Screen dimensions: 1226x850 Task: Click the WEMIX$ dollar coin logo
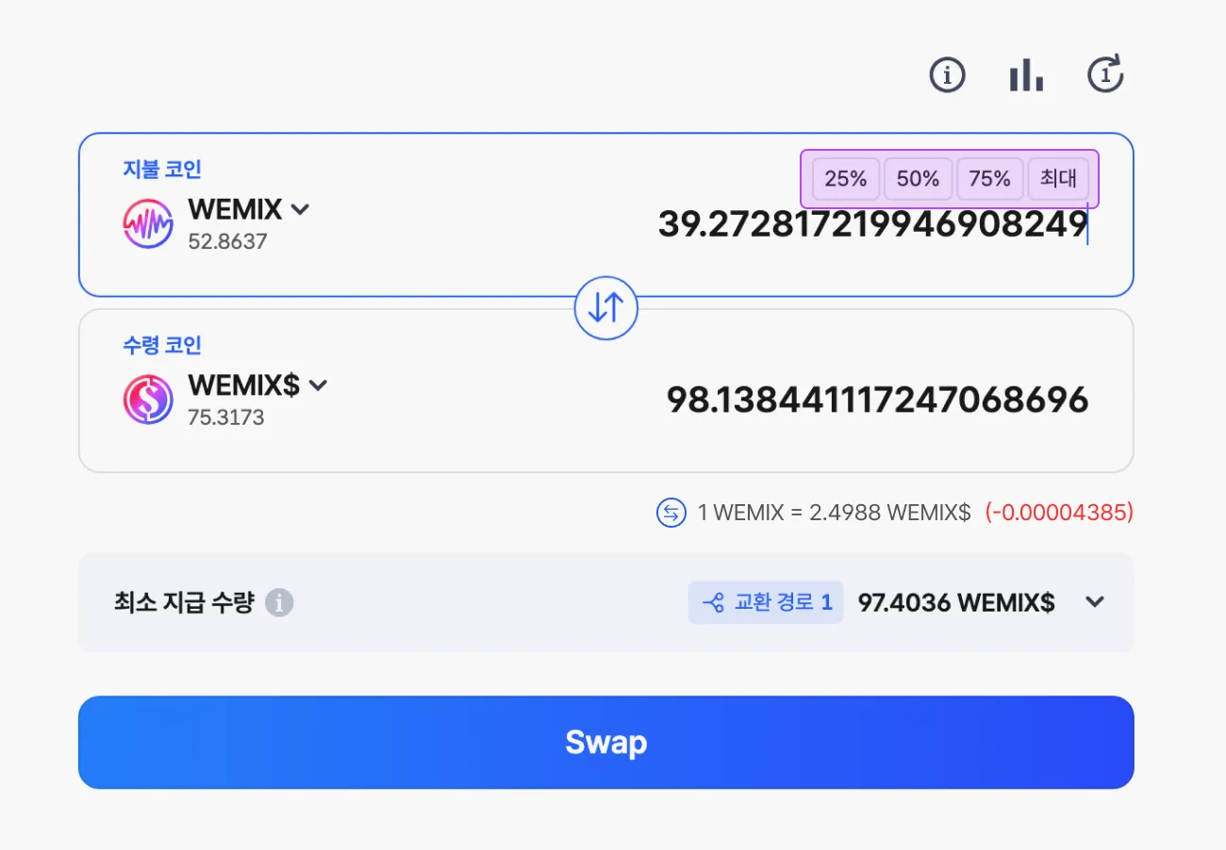[148, 400]
